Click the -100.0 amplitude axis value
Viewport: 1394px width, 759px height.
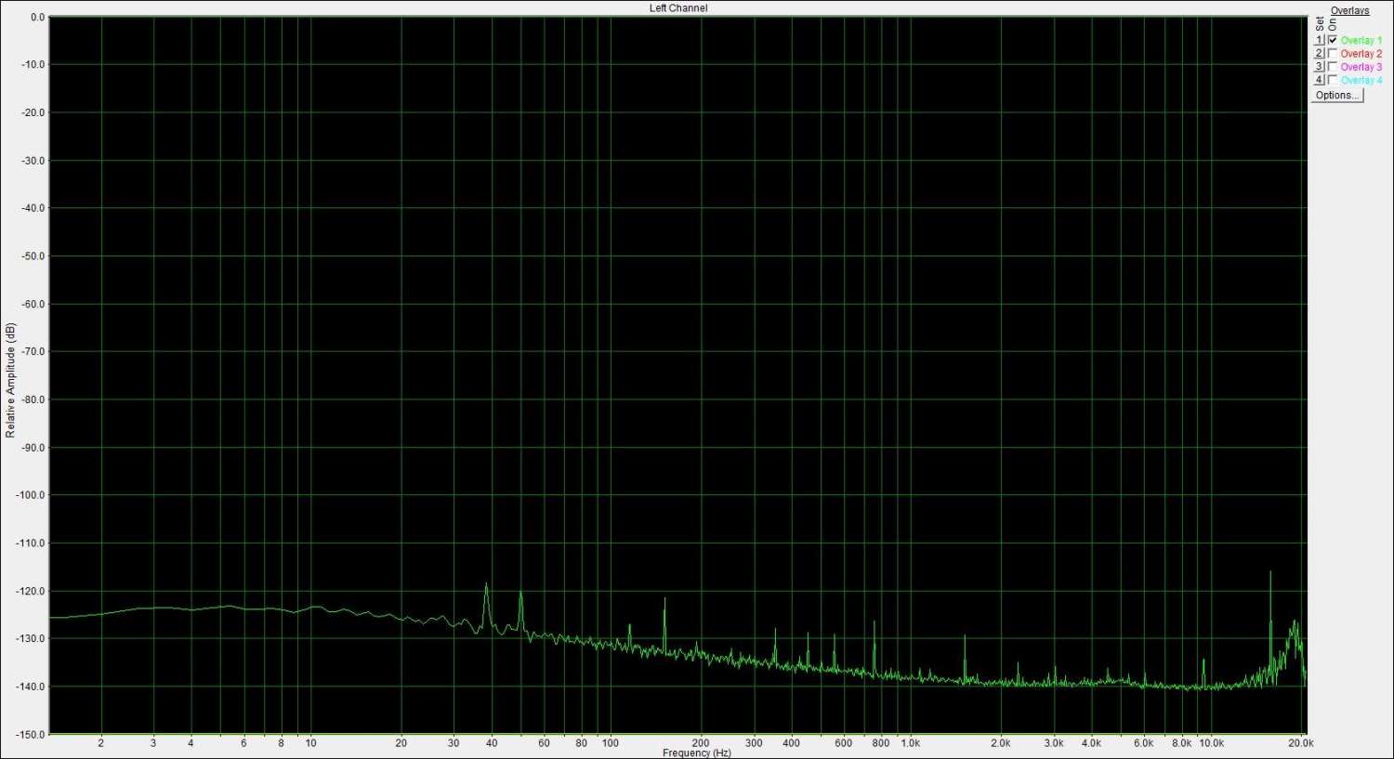click(31, 495)
